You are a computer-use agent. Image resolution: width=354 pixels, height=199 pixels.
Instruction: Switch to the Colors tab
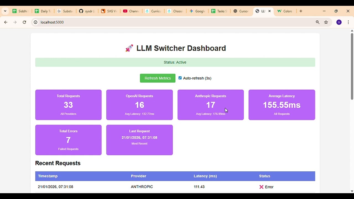(x=285, y=11)
